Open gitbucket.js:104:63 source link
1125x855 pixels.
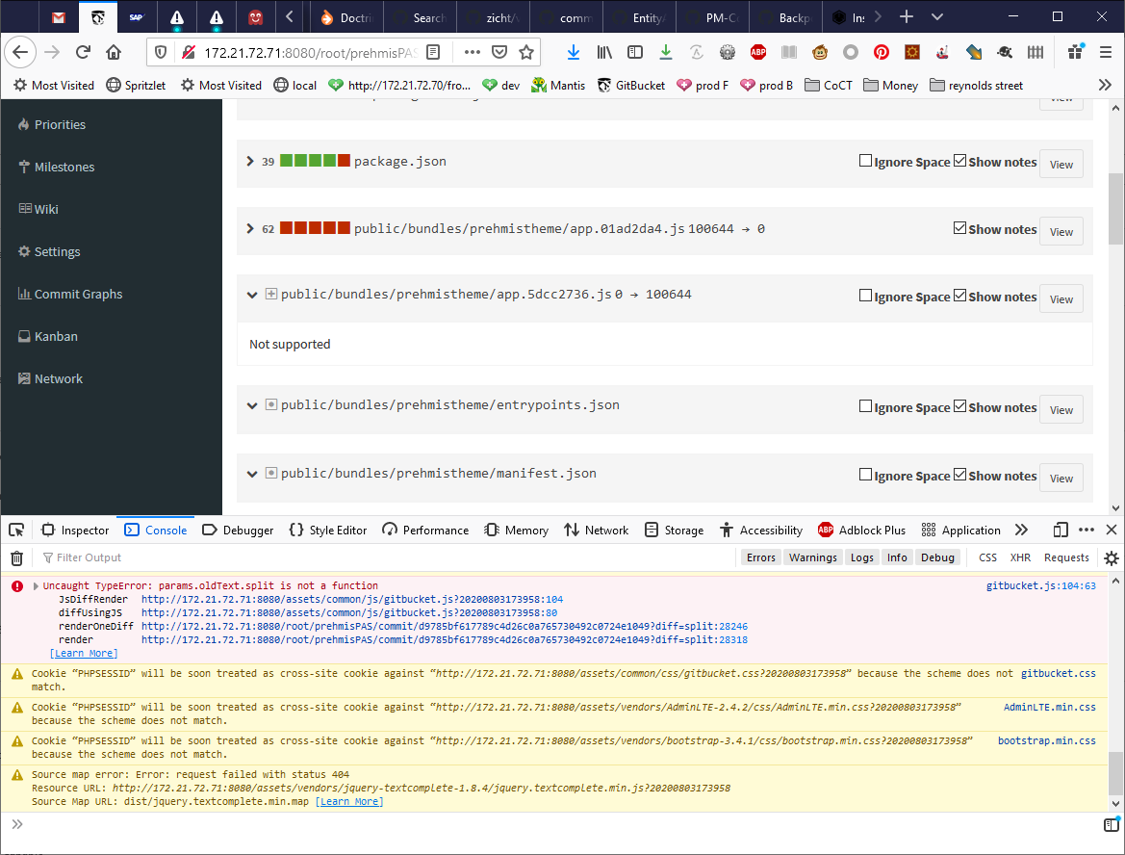click(x=1041, y=585)
